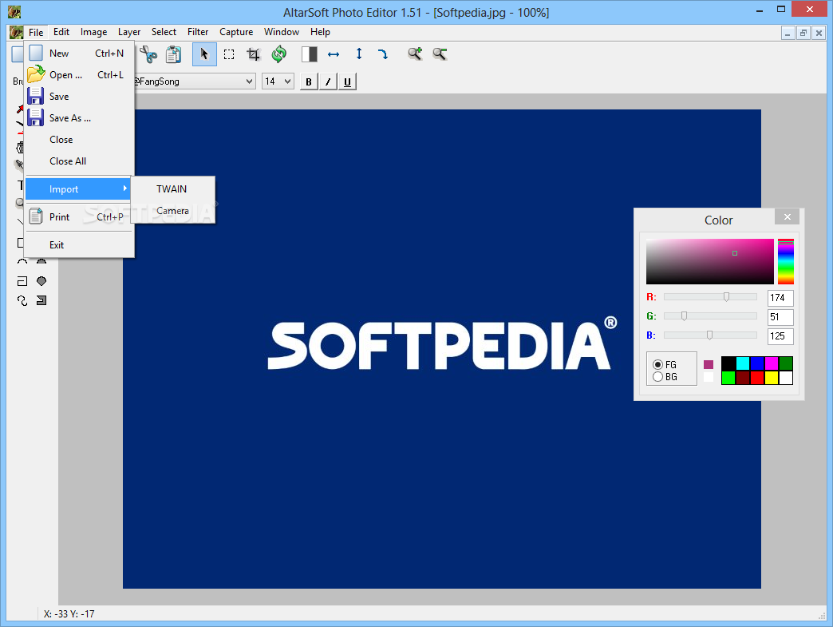Toggle Bold text formatting
This screenshot has width=833, height=627.
(x=309, y=82)
